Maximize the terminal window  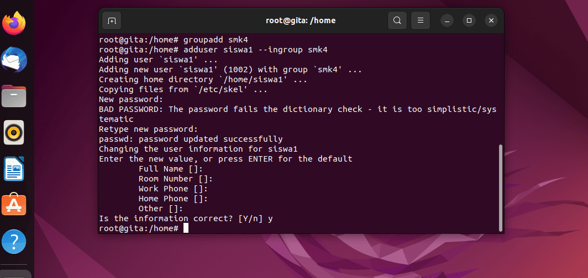[x=469, y=20]
